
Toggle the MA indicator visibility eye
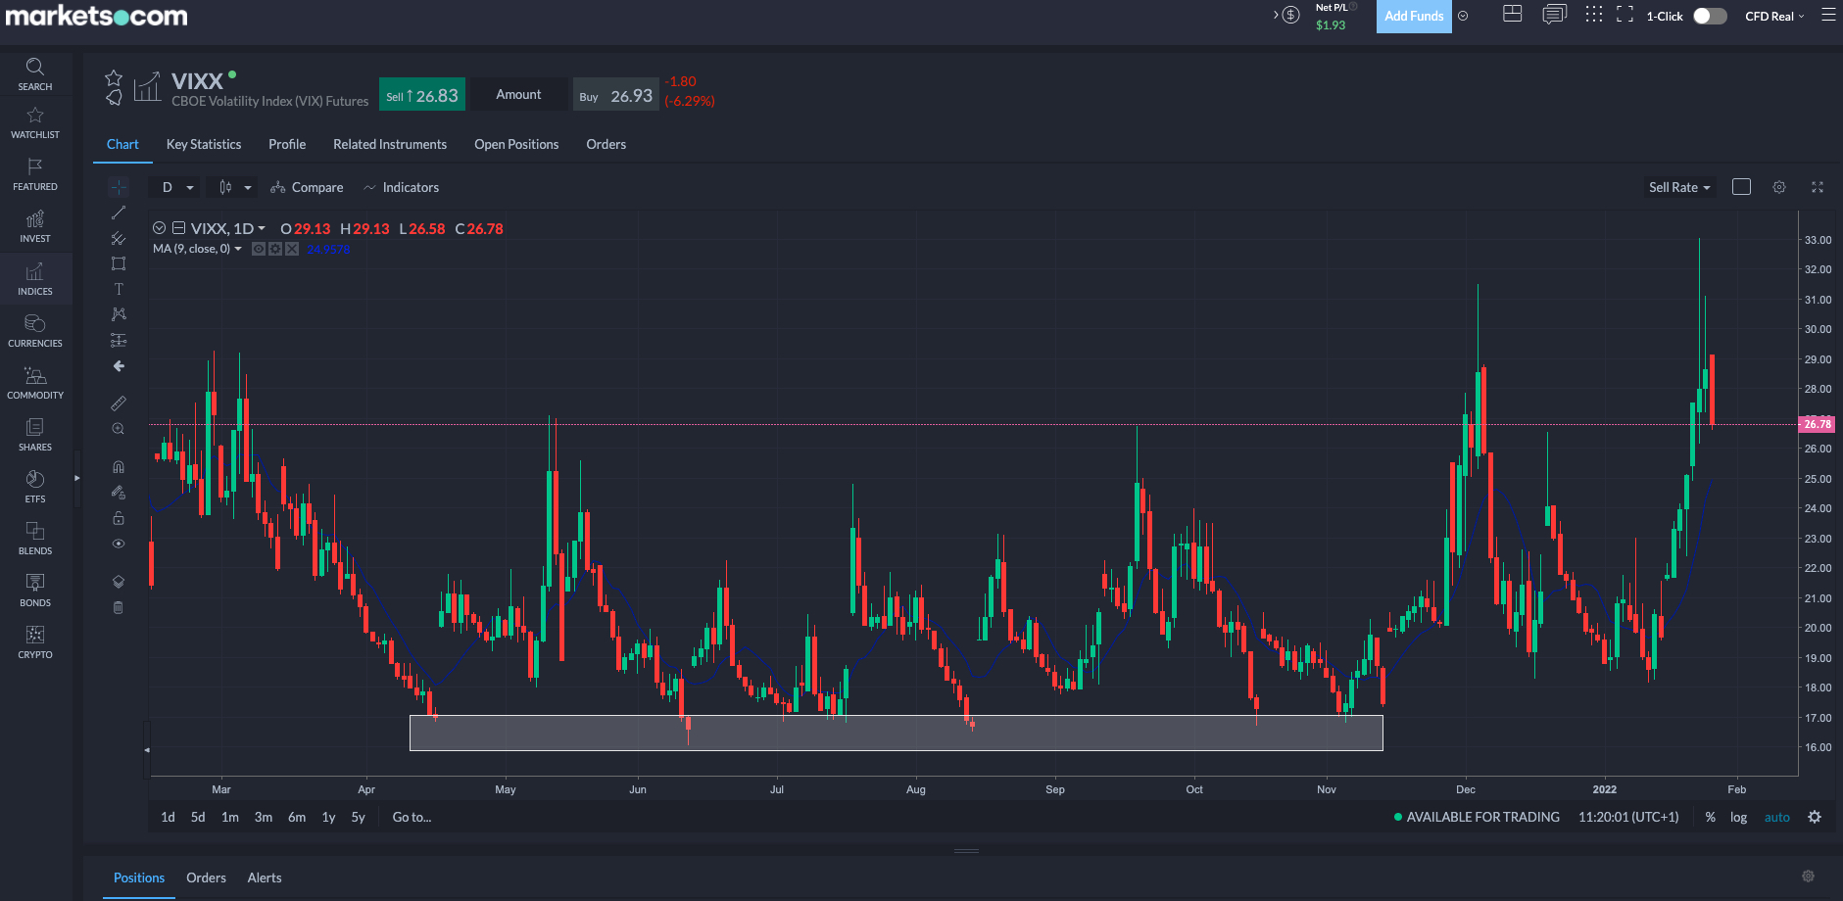(259, 249)
